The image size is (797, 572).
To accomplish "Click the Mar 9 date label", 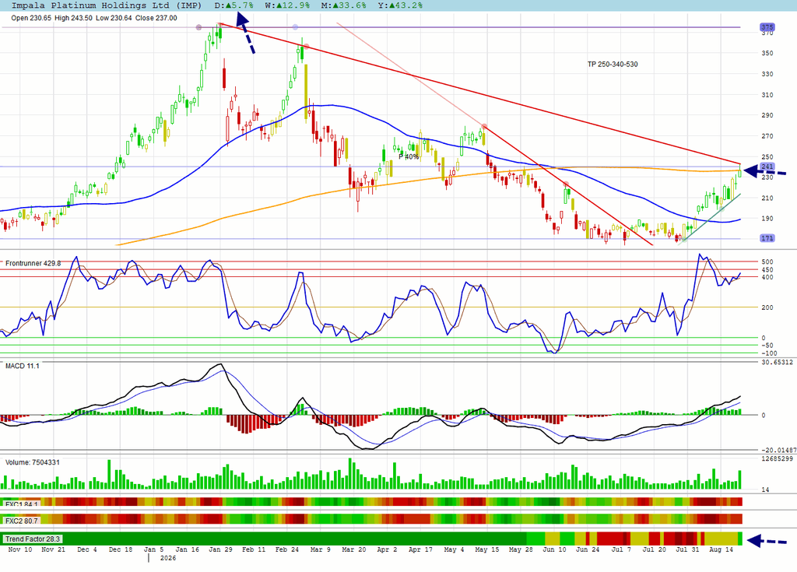I will point(320,549).
